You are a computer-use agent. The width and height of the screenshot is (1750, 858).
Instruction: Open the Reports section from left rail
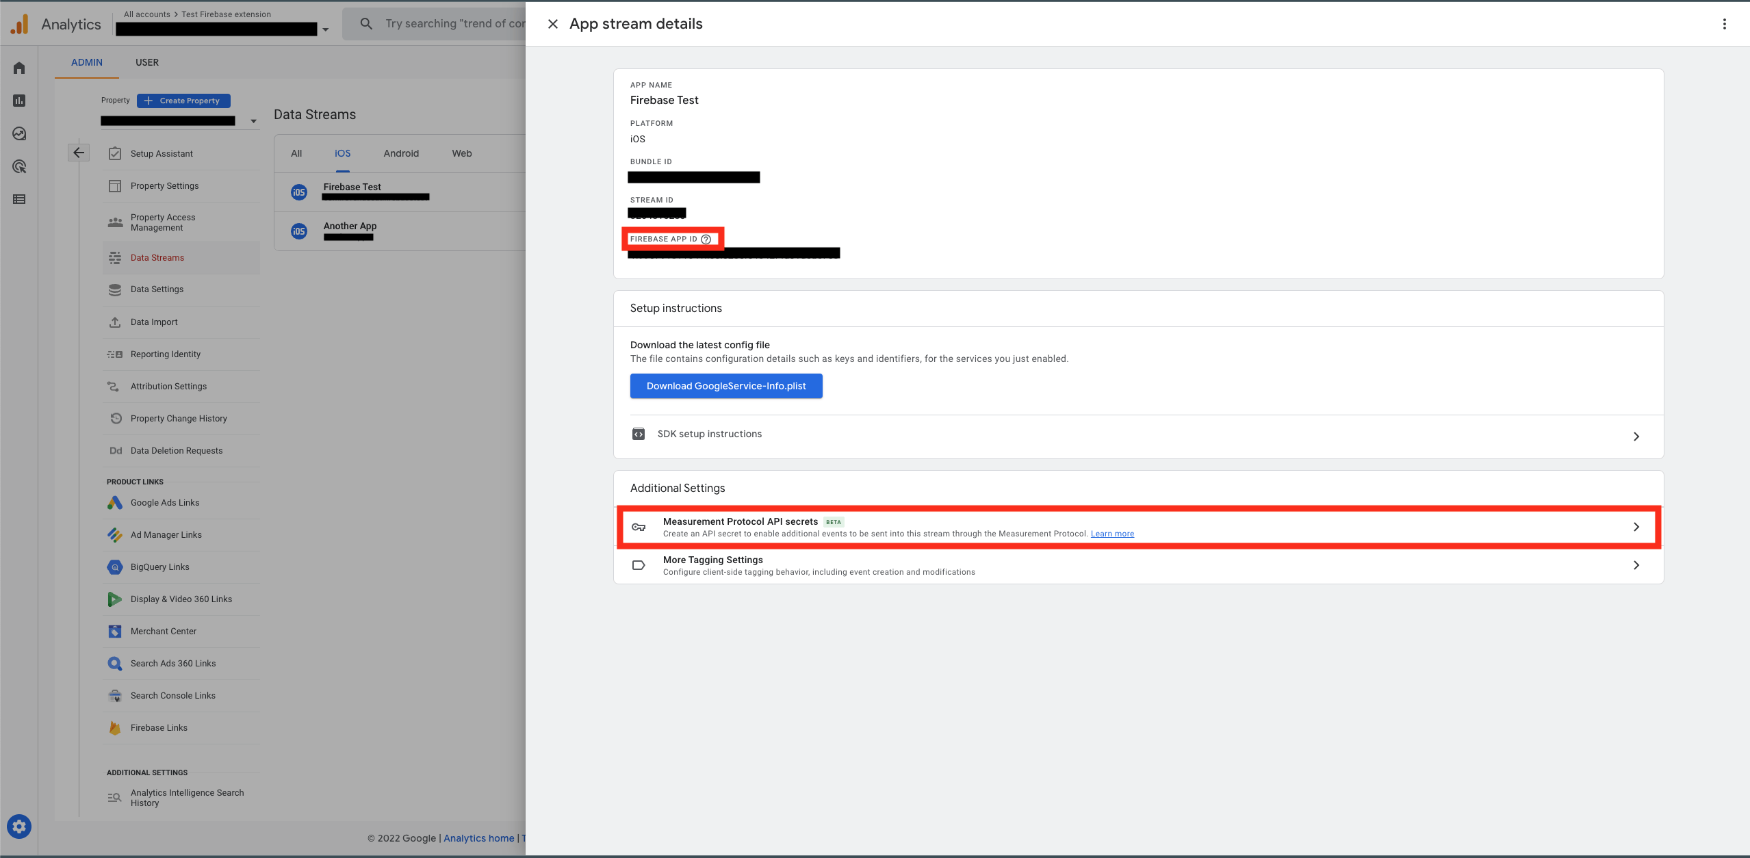click(18, 101)
